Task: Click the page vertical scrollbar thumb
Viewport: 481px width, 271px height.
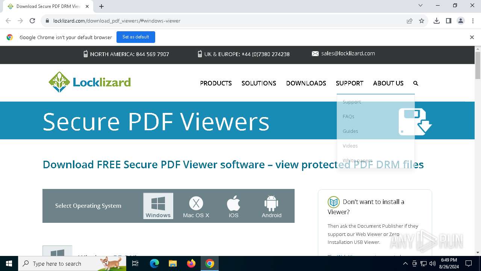Action: pos(478,65)
